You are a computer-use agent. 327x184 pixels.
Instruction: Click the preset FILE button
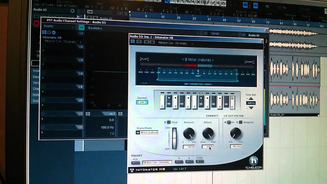tap(135, 163)
